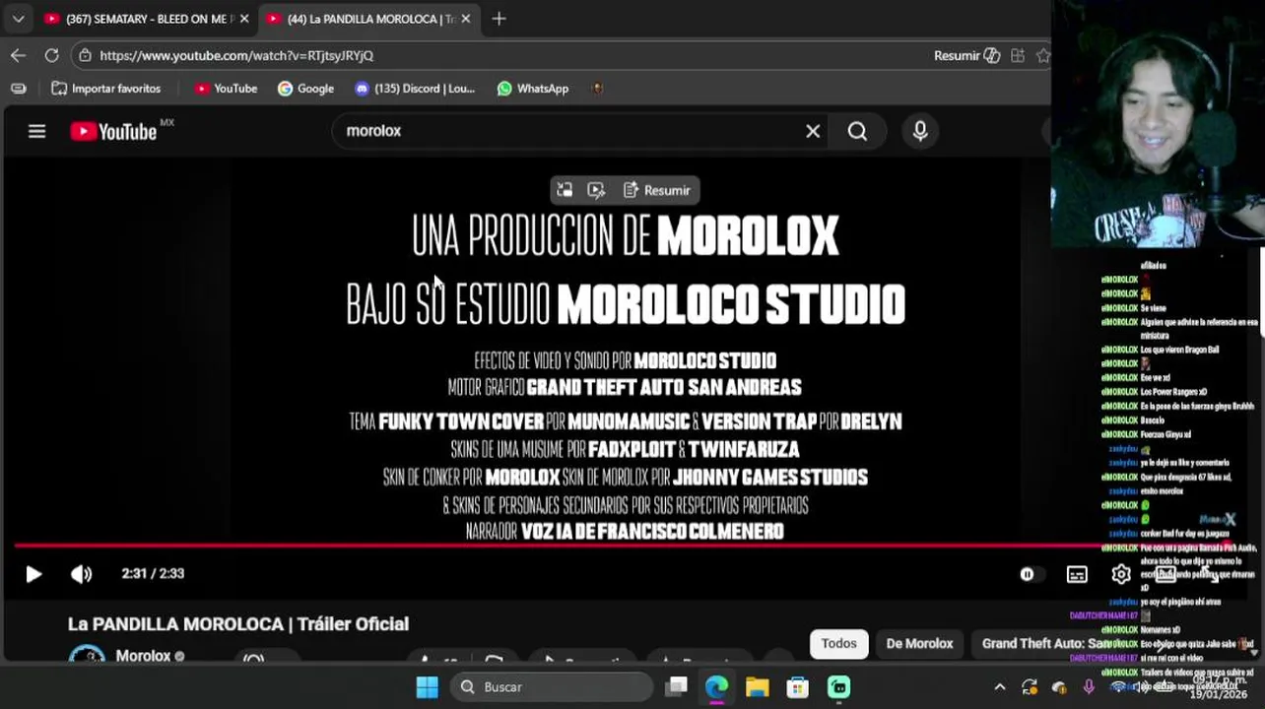The width and height of the screenshot is (1265, 709).
Task: Open video player settings gear
Action: (x=1121, y=574)
